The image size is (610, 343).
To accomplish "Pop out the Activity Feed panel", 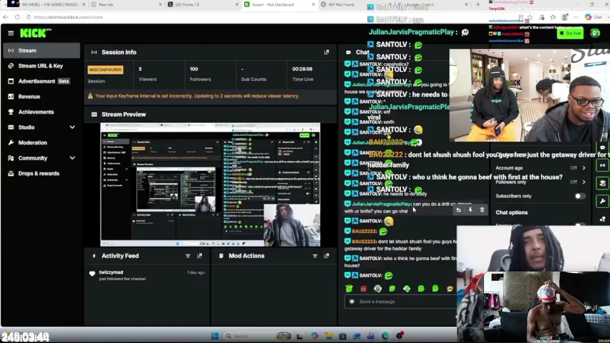I will [x=200, y=256].
